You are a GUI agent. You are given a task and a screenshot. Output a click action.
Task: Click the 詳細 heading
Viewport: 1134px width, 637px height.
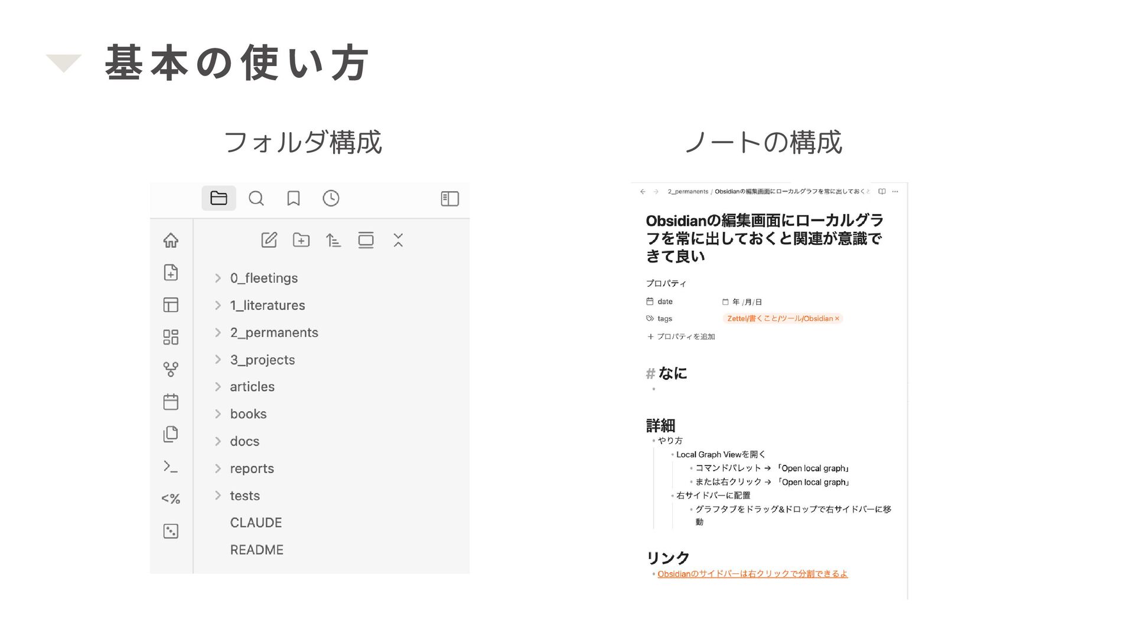(x=660, y=425)
